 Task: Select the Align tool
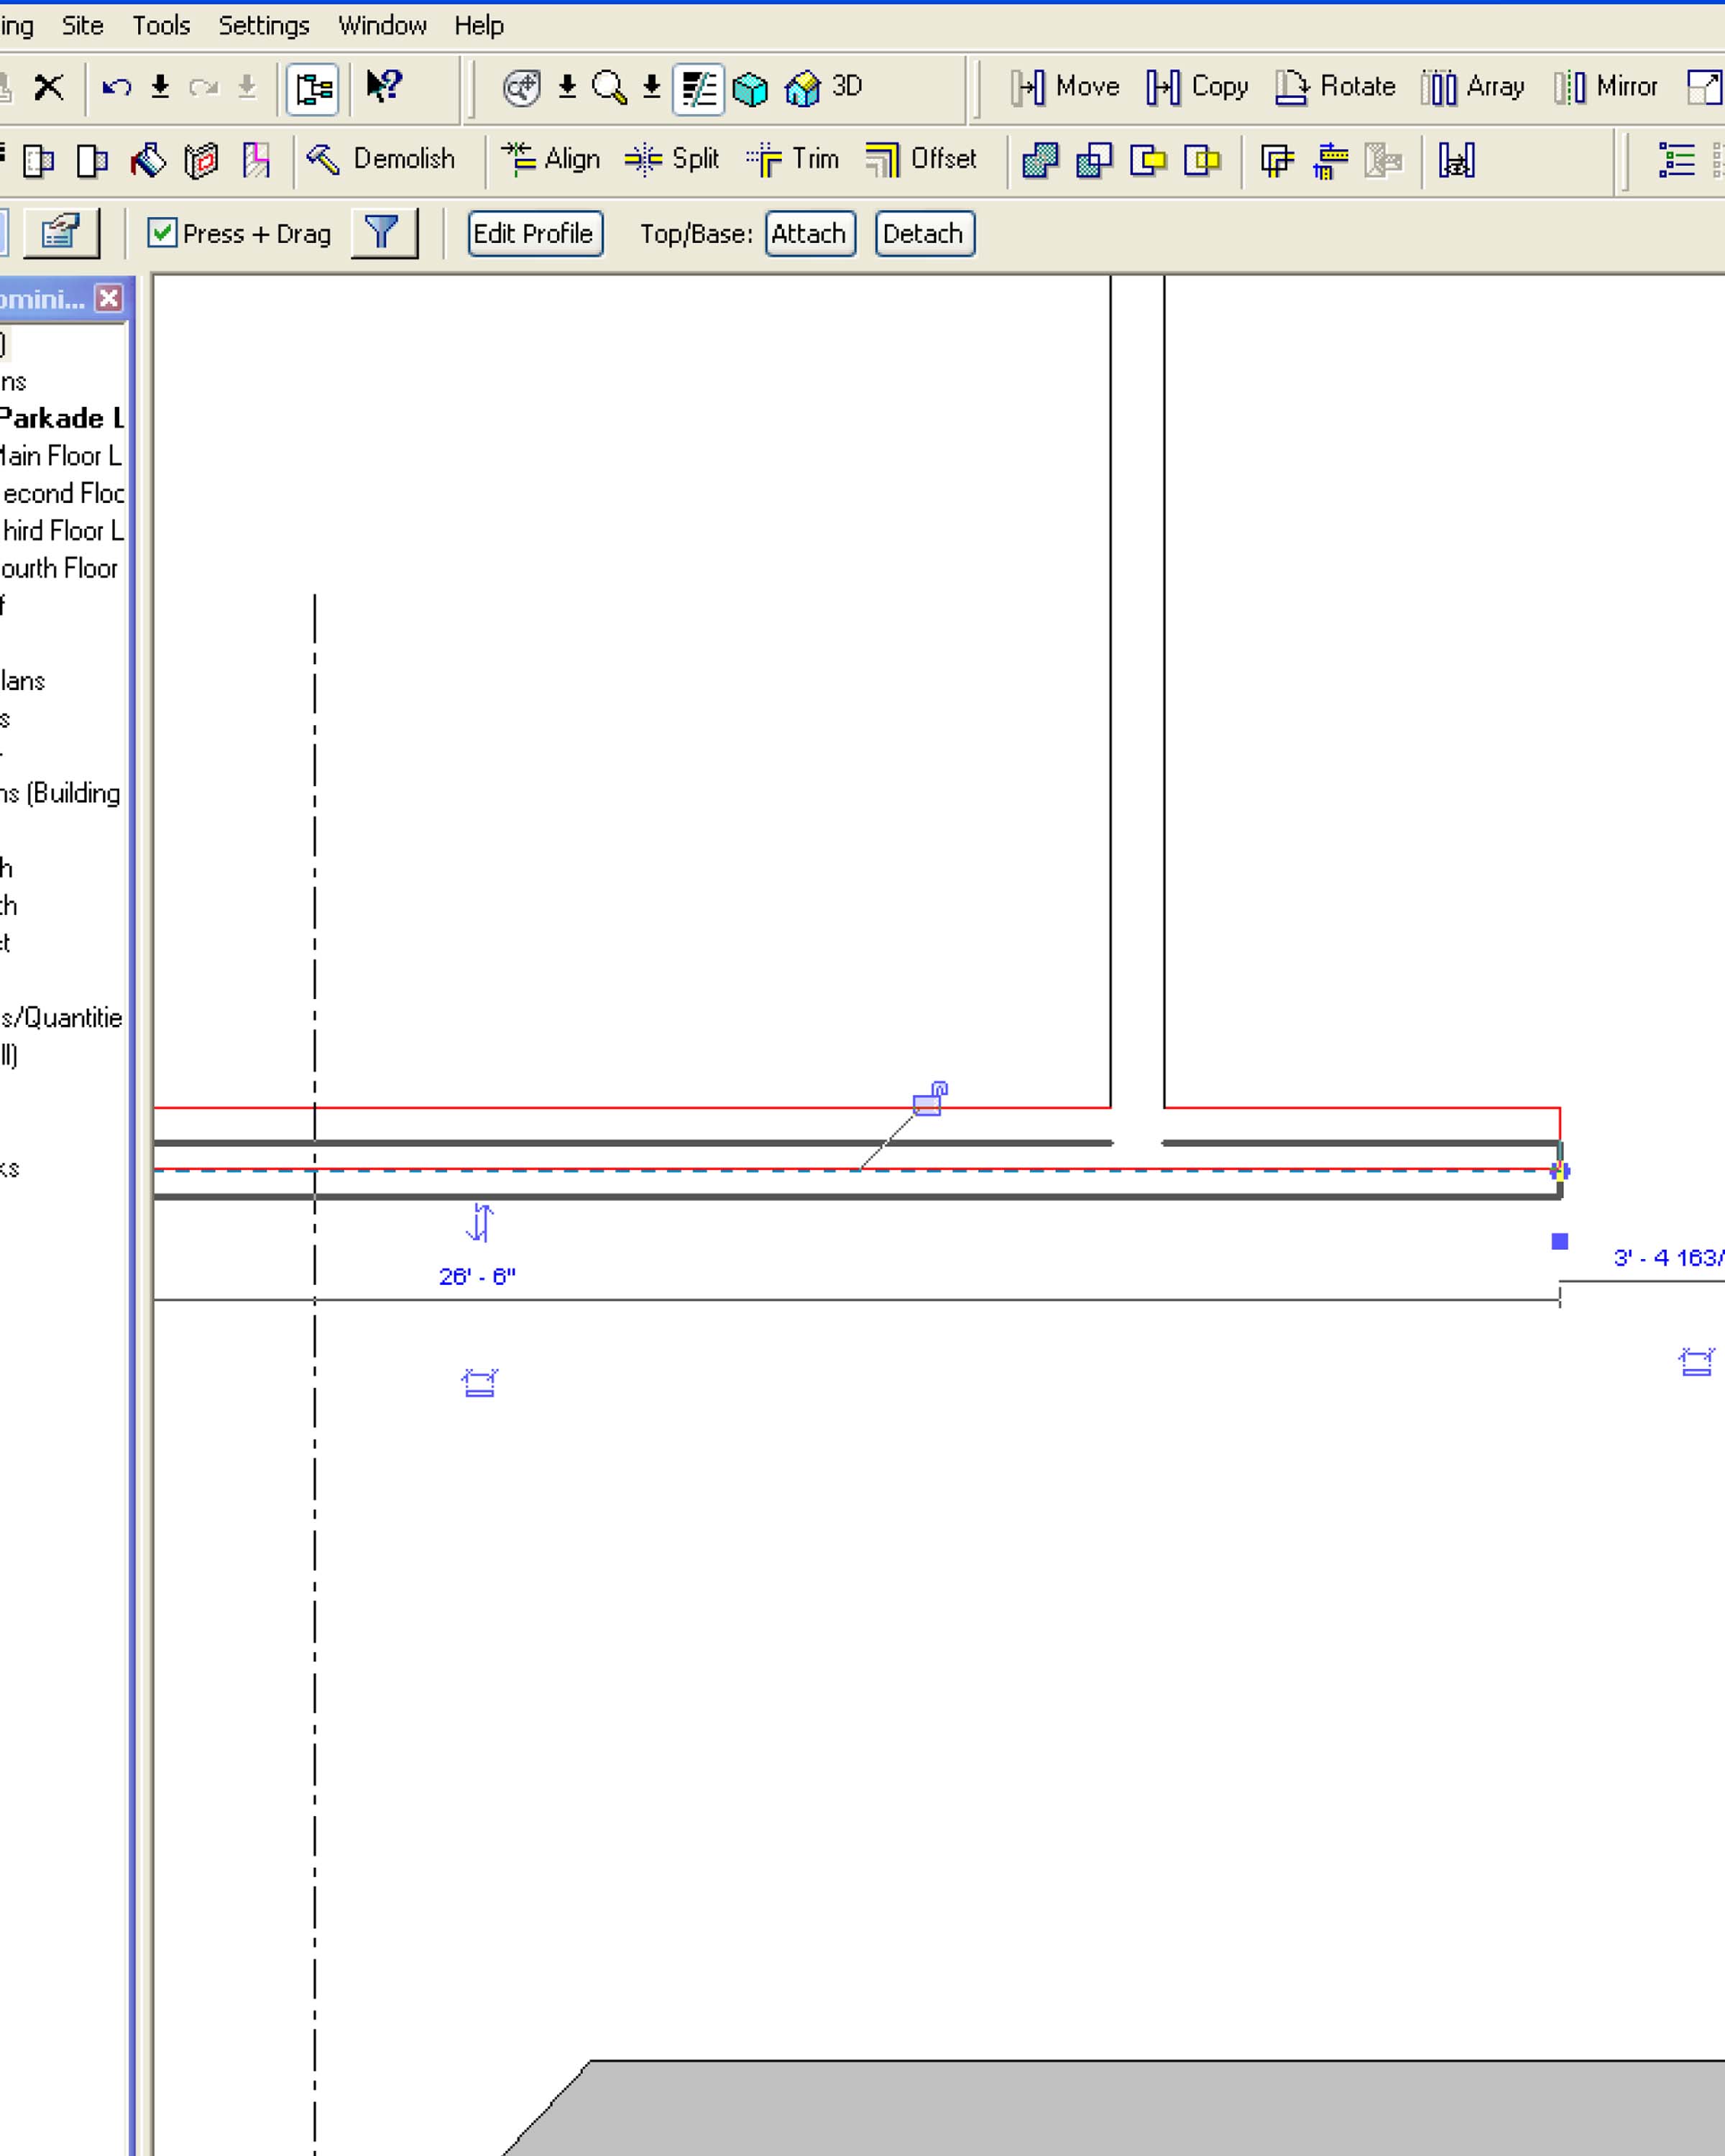pos(551,159)
